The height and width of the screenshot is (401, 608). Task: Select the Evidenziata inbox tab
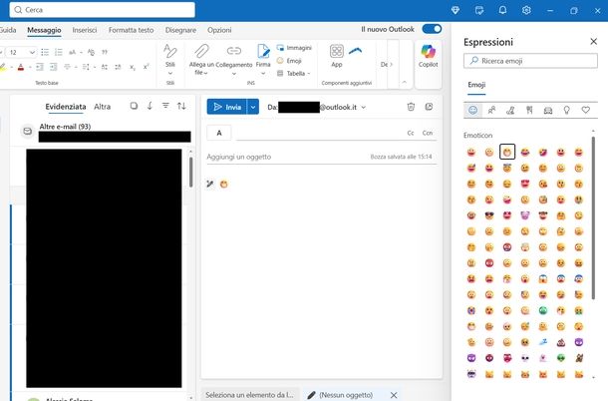tap(66, 107)
